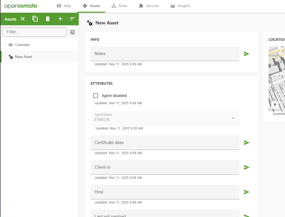Switch to the Map tab
The width and height of the screenshot is (285, 217).
(64, 6)
